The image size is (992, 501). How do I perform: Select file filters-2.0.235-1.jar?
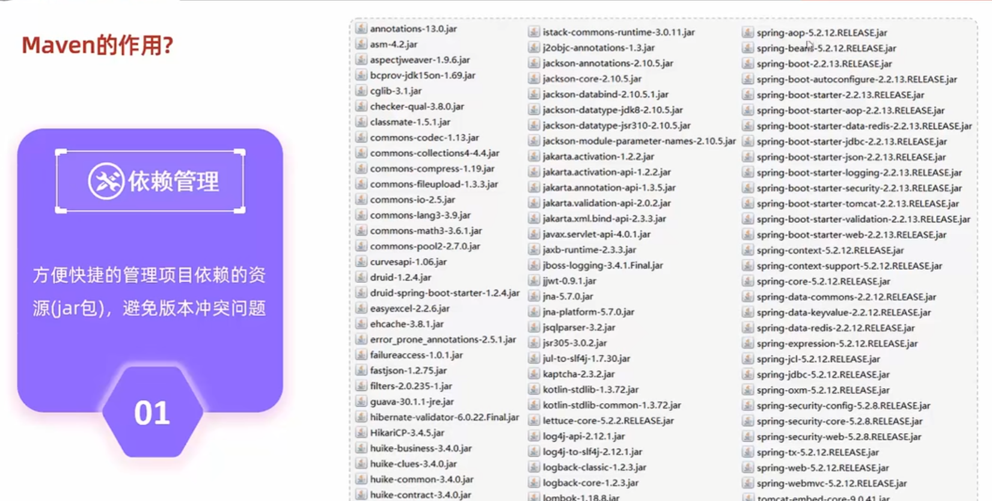point(411,386)
